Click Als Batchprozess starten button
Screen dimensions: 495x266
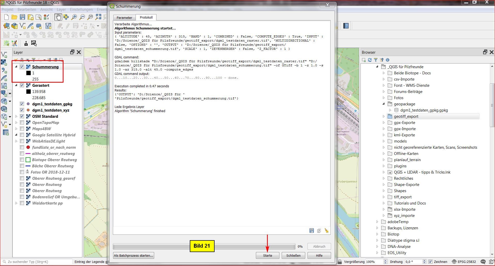pyautogui.click(x=133, y=255)
